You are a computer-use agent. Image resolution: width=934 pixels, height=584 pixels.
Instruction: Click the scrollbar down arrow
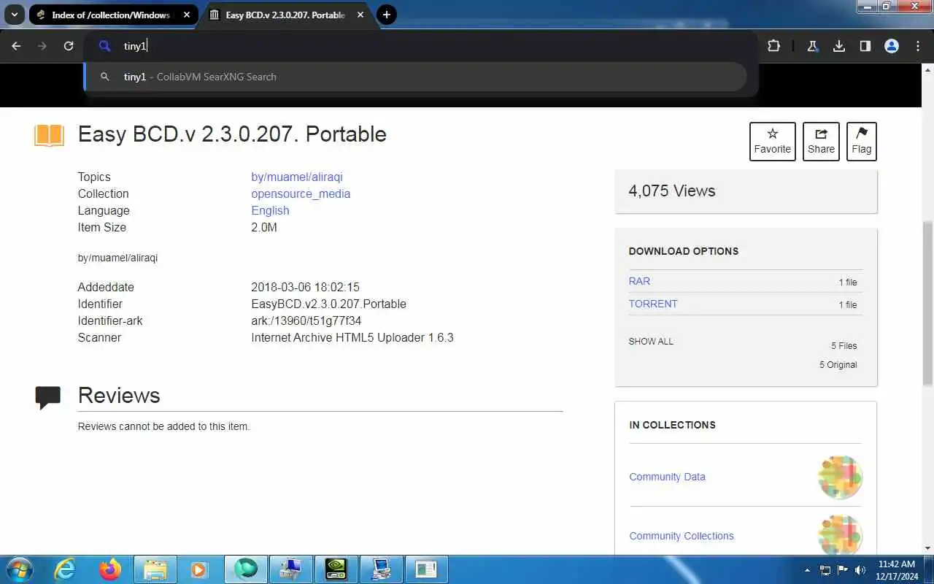pyautogui.click(x=928, y=548)
